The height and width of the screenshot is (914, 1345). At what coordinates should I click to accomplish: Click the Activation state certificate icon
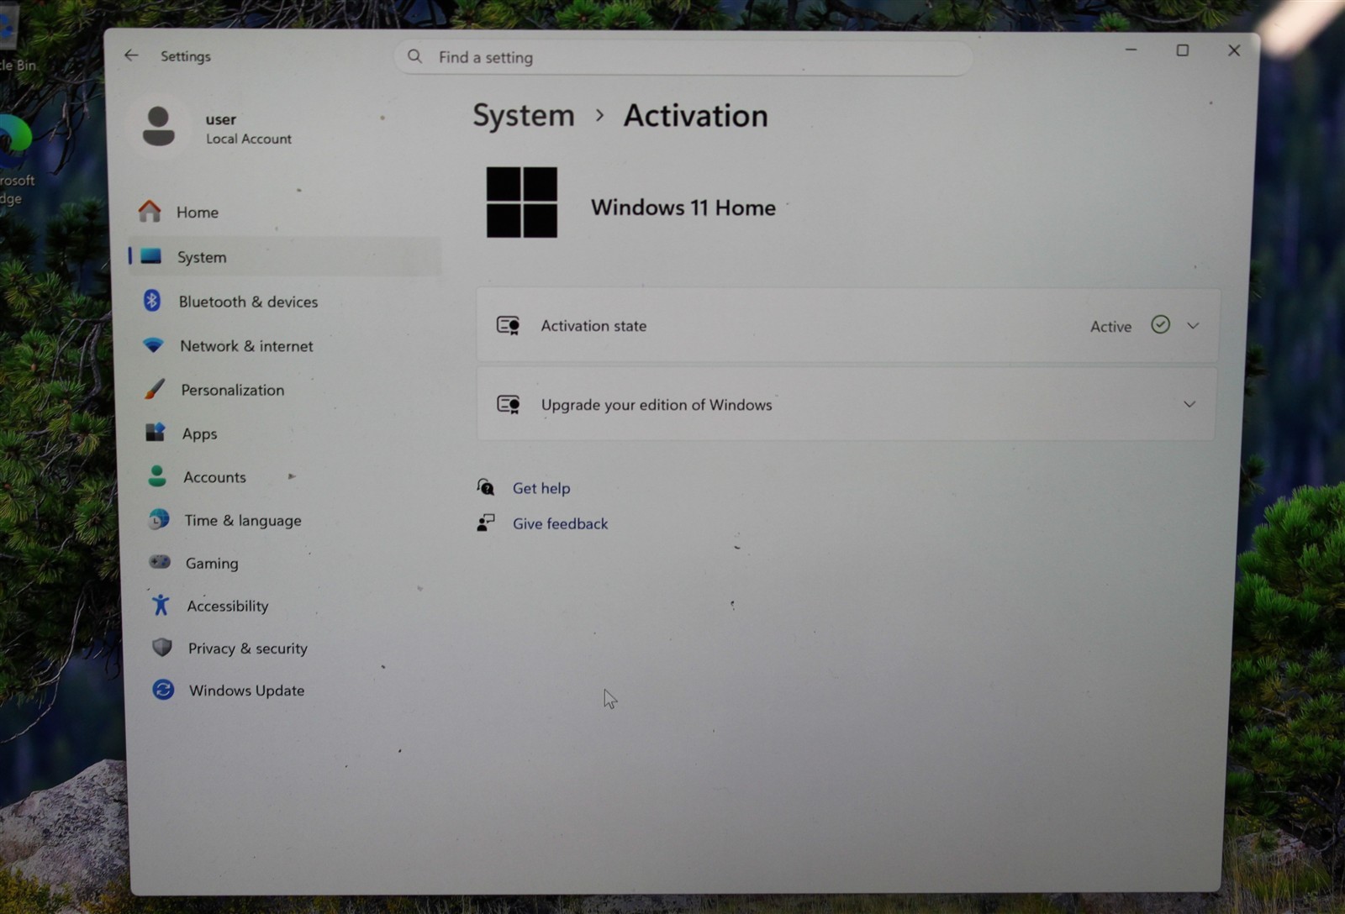pyautogui.click(x=508, y=325)
